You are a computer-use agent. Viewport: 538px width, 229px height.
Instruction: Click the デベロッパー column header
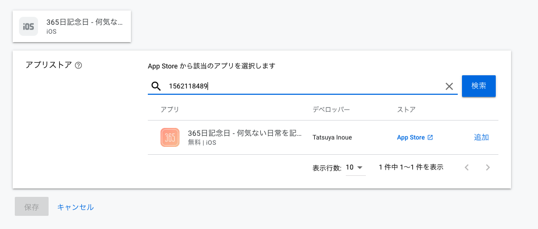(331, 109)
